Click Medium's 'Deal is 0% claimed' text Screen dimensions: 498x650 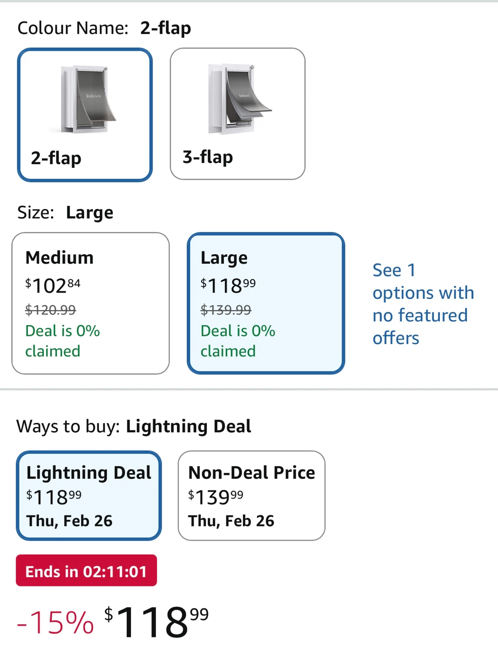click(x=62, y=341)
